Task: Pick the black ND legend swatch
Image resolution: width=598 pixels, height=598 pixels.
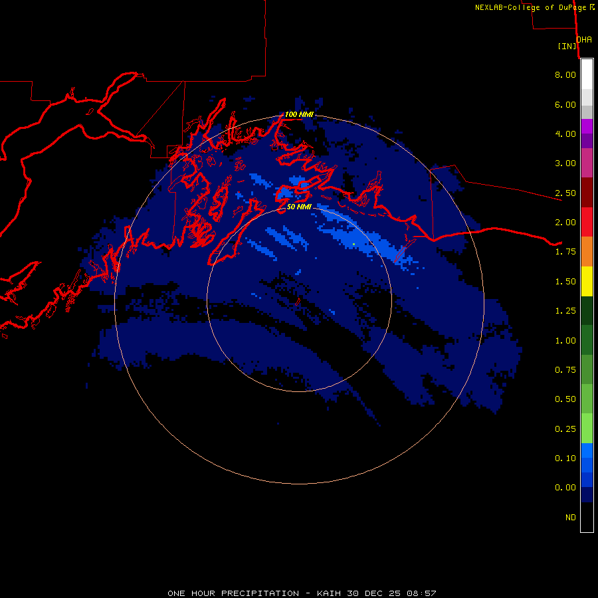Action: click(x=587, y=517)
